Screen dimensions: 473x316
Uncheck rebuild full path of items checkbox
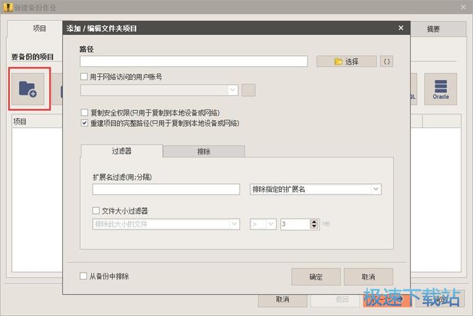[85, 123]
